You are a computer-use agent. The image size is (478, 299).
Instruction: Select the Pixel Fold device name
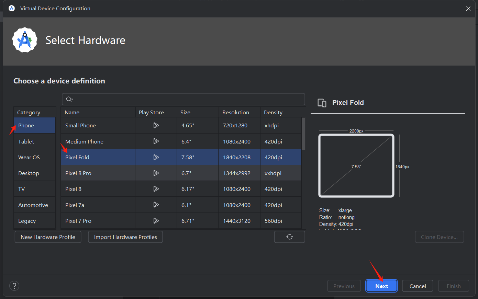click(77, 157)
